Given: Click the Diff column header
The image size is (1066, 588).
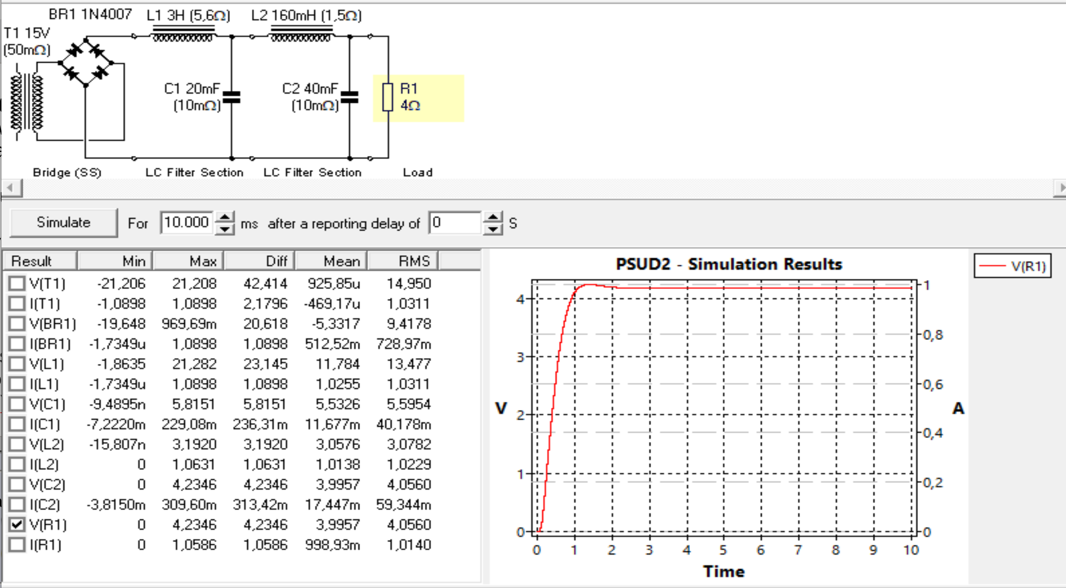Looking at the screenshot, I should [259, 261].
